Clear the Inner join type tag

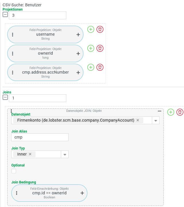click(30, 154)
